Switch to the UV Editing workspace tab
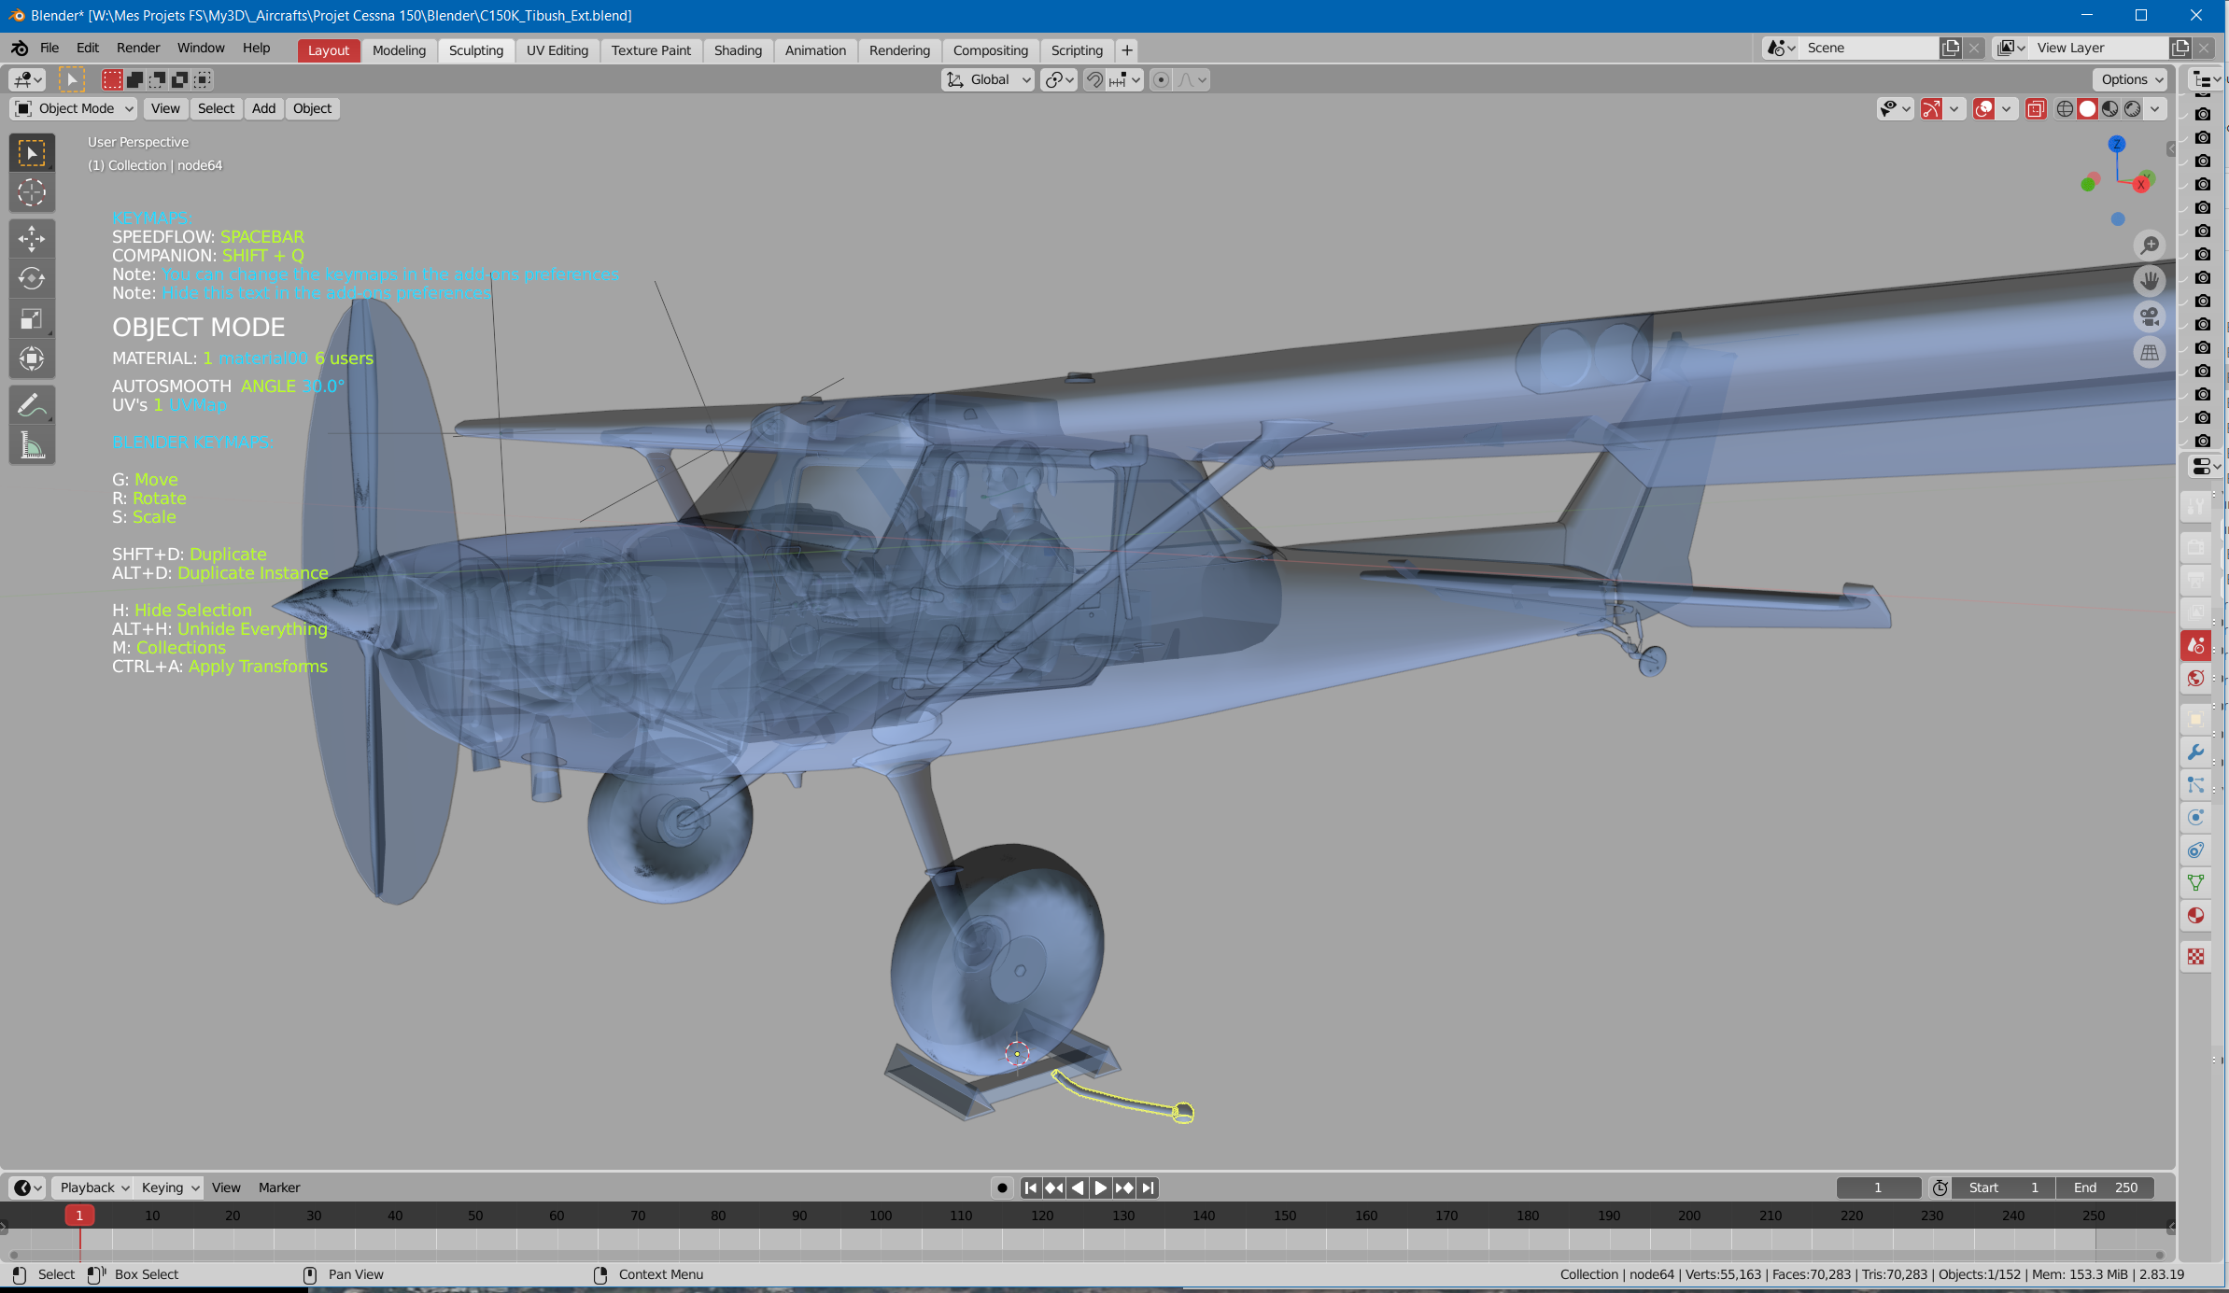 [557, 50]
